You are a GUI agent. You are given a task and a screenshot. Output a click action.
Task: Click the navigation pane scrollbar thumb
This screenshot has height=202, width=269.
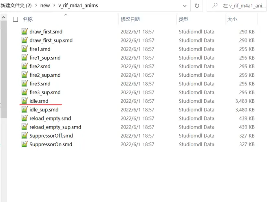pos(4,69)
